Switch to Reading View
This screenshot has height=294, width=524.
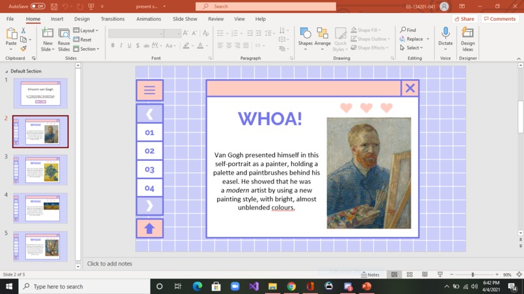(425, 275)
